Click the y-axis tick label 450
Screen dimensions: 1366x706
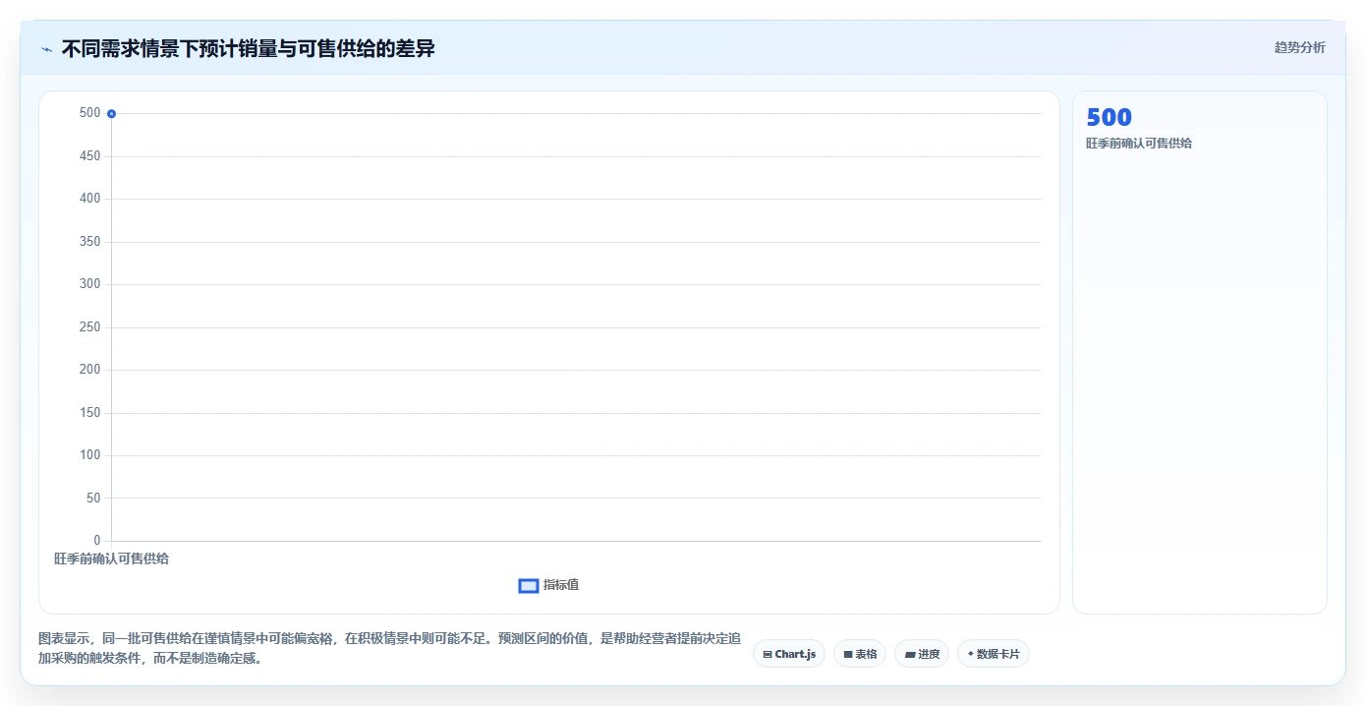click(x=89, y=156)
